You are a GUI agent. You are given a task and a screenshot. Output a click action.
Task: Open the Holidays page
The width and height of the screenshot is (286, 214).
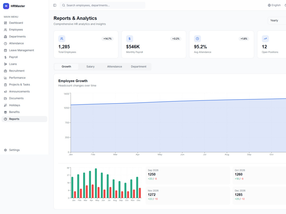[24, 105]
